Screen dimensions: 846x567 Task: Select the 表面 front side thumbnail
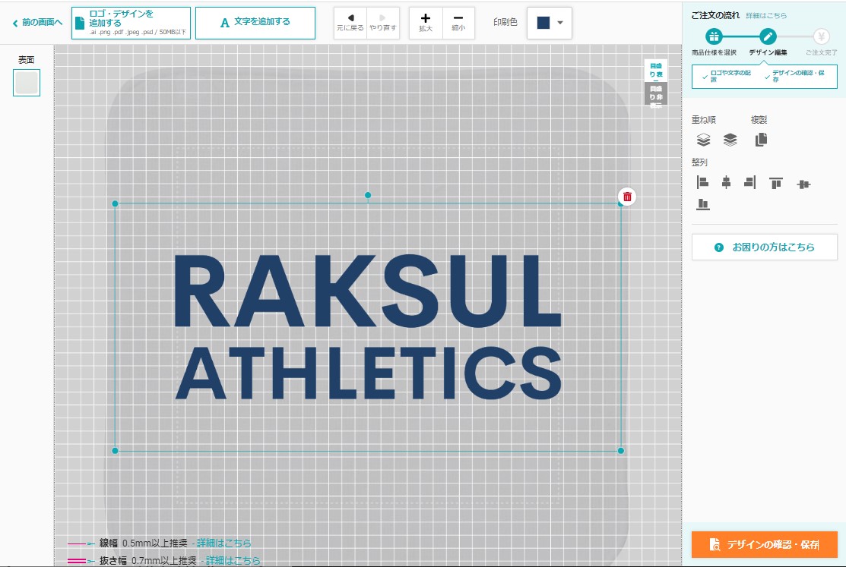pyautogui.click(x=27, y=83)
